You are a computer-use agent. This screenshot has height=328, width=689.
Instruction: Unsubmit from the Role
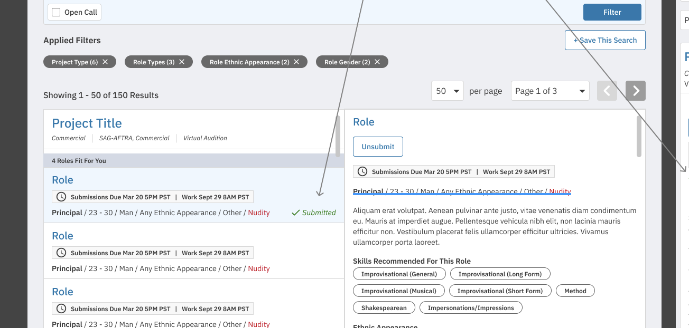tap(378, 147)
